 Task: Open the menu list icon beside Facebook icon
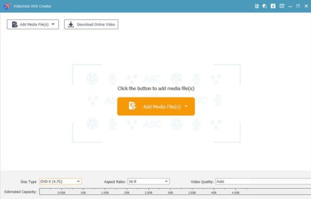coord(282,6)
